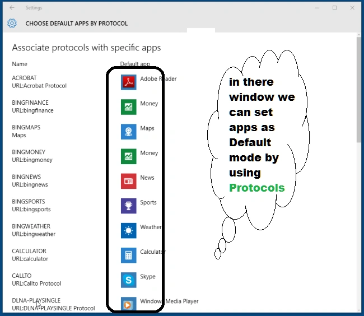364x316 pixels.
Task: Select the Windows Media Player label
Action: pyautogui.click(x=169, y=301)
